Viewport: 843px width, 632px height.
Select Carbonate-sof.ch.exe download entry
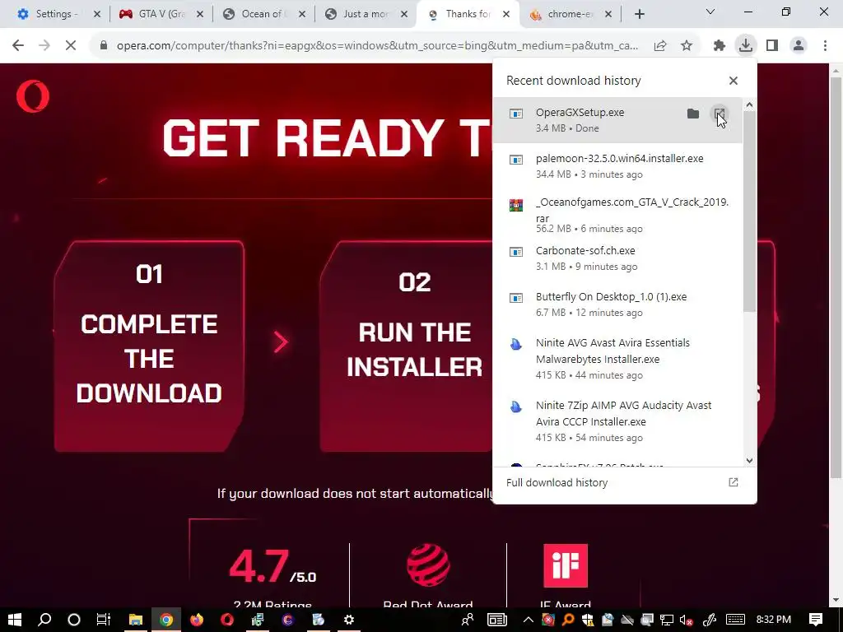(617, 258)
